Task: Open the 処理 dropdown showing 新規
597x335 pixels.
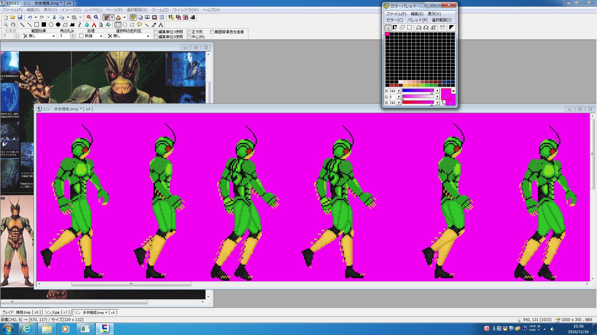Action: click(91, 36)
